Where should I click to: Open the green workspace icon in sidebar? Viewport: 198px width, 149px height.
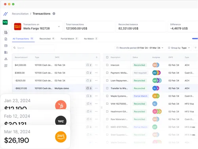click(x=5, y=22)
